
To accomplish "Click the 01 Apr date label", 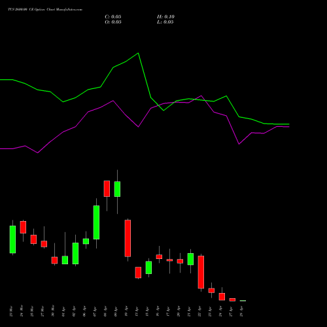I will [63, 311].
